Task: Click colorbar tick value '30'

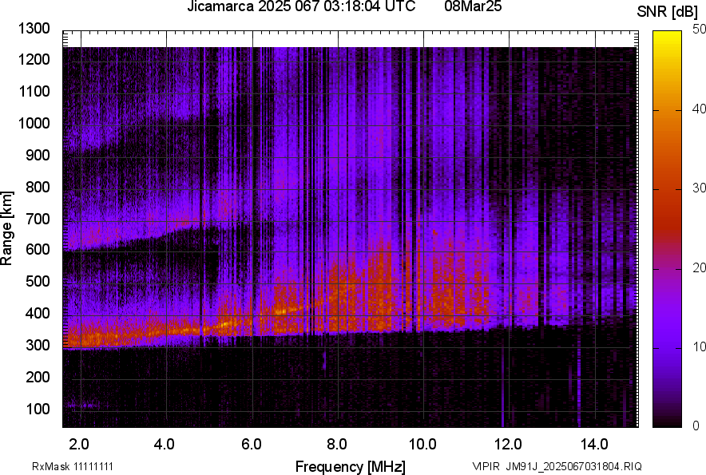Action: [x=700, y=188]
